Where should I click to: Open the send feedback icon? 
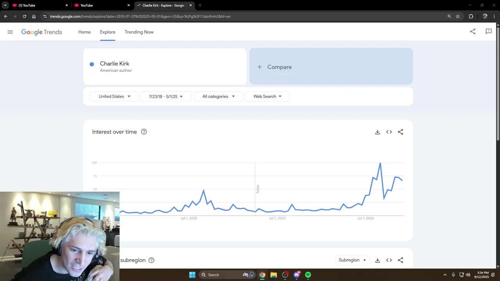[489, 32]
